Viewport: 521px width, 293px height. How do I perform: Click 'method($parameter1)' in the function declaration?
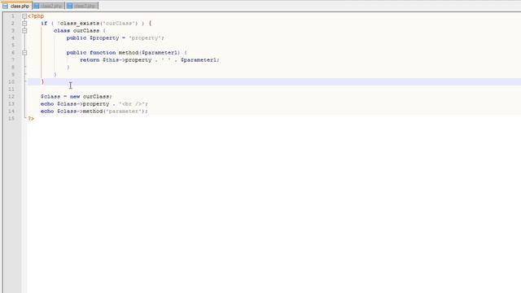[149, 52]
